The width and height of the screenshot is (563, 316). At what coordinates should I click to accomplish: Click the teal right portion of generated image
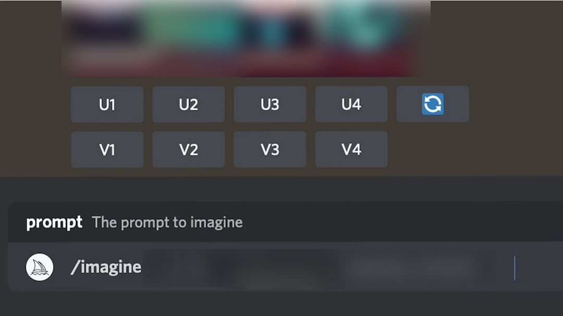coord(370,29)
